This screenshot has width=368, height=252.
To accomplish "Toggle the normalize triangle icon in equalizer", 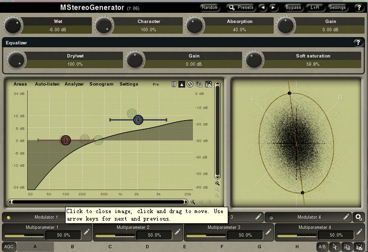I will tap(182, 84).
